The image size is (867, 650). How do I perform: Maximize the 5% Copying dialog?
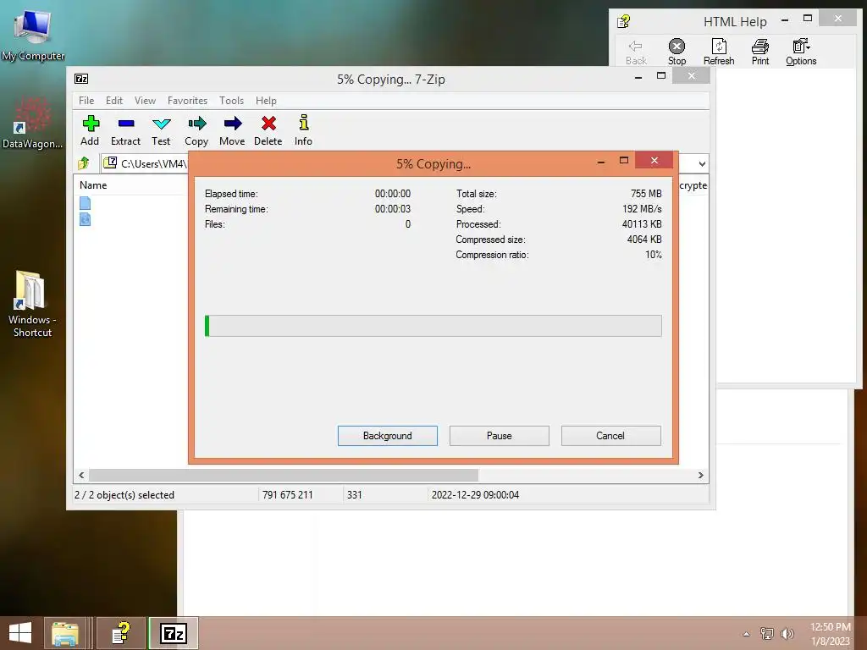click(624, 160)
